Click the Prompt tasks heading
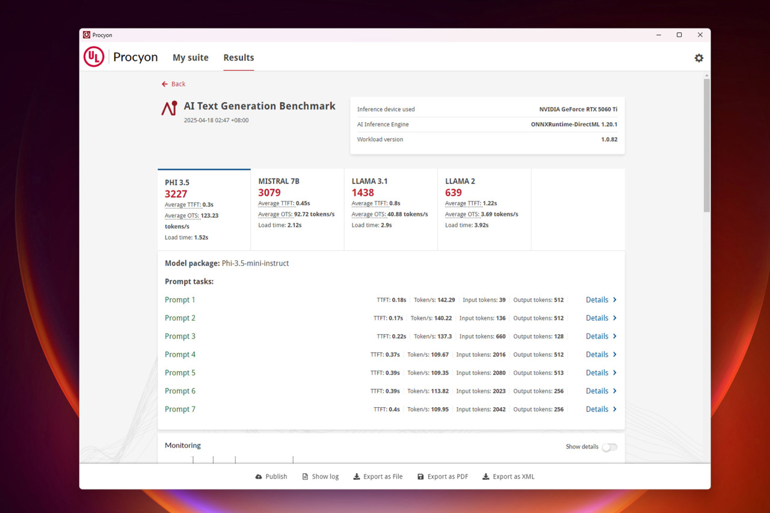The height and width of the screenshot is (513, 770). point(189,281)
